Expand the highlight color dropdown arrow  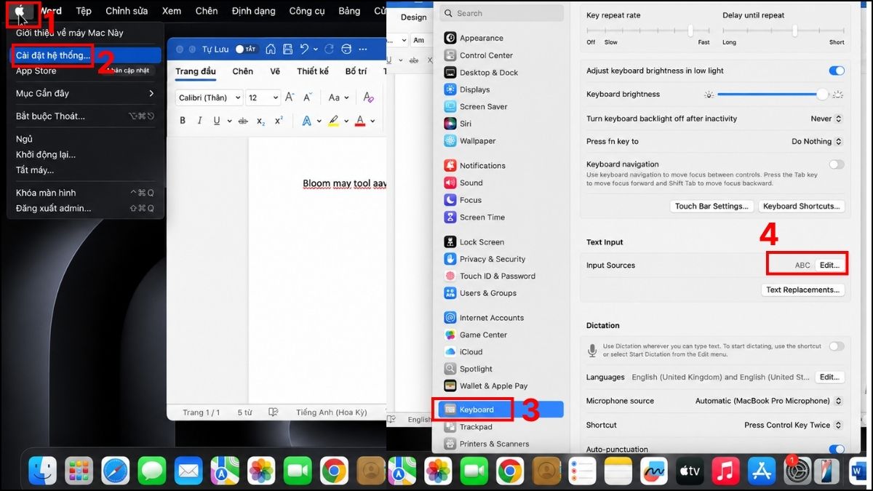point(346,121)
